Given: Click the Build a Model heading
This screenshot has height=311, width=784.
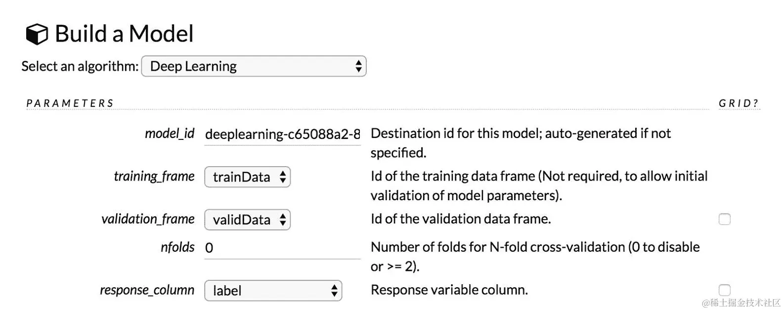Looking at the screenshot, I should coord(124,34).
